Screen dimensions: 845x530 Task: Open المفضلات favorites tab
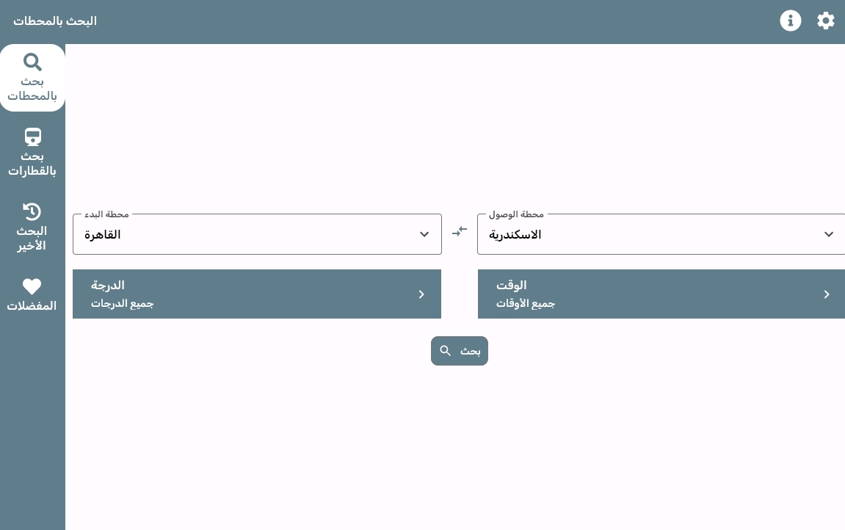[32, 295]
